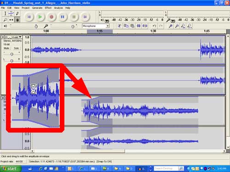The image size is (230, 172).
Task: Open the Effect menu
Action: click(48, 8)
